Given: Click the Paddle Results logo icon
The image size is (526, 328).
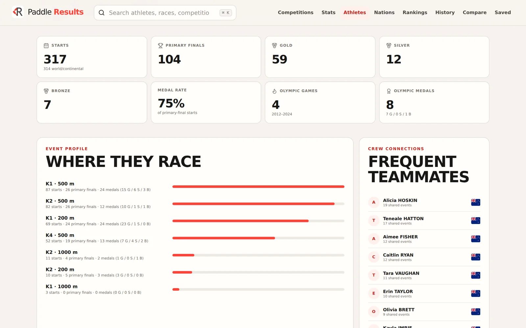Looking at the screenshot, I should [x=18, y=12].
